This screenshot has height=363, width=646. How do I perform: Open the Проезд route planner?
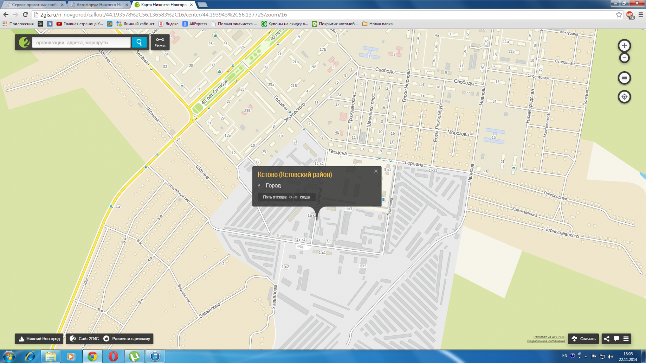pos(160,42)
